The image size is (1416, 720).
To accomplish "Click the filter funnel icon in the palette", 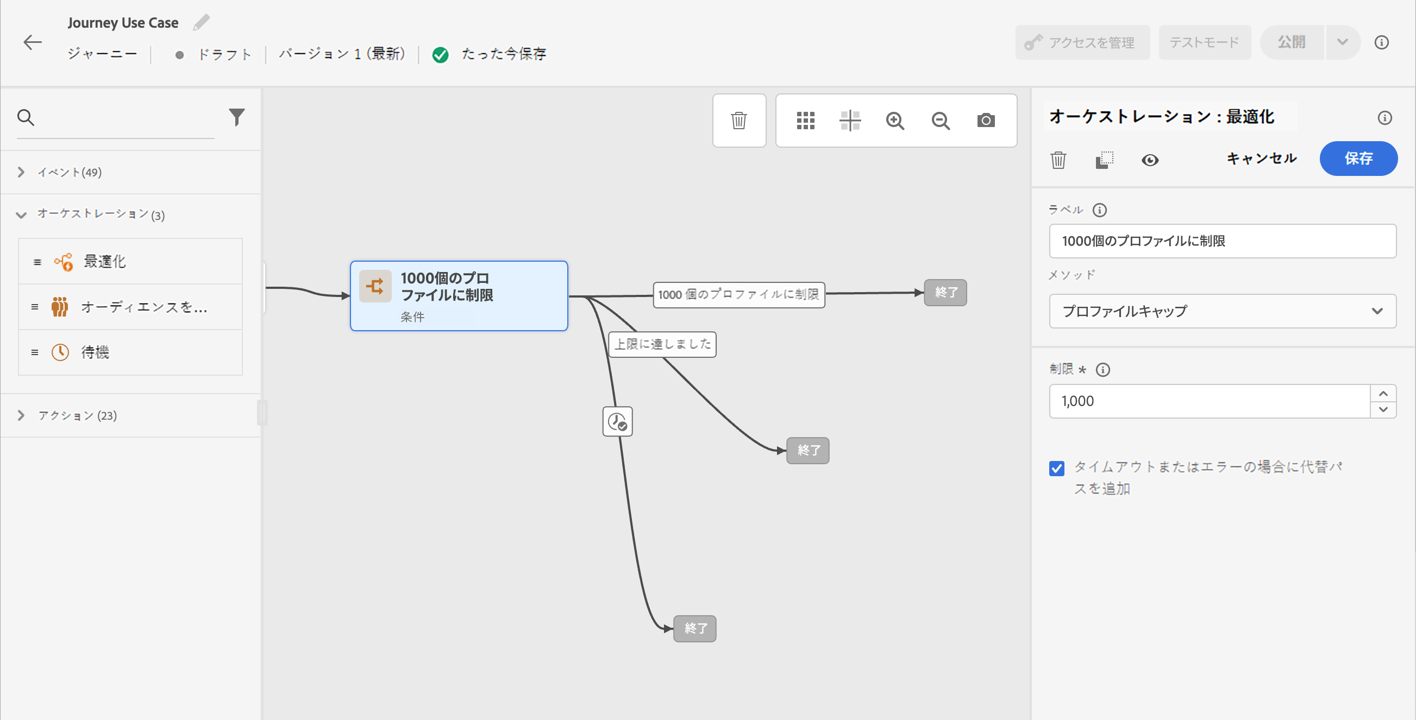I will (236, 116).
